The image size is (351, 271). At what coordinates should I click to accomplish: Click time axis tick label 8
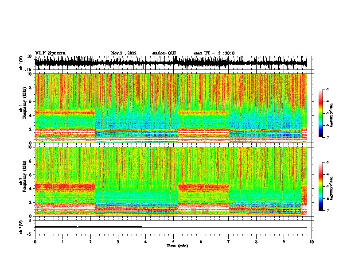tap(256, 242)
